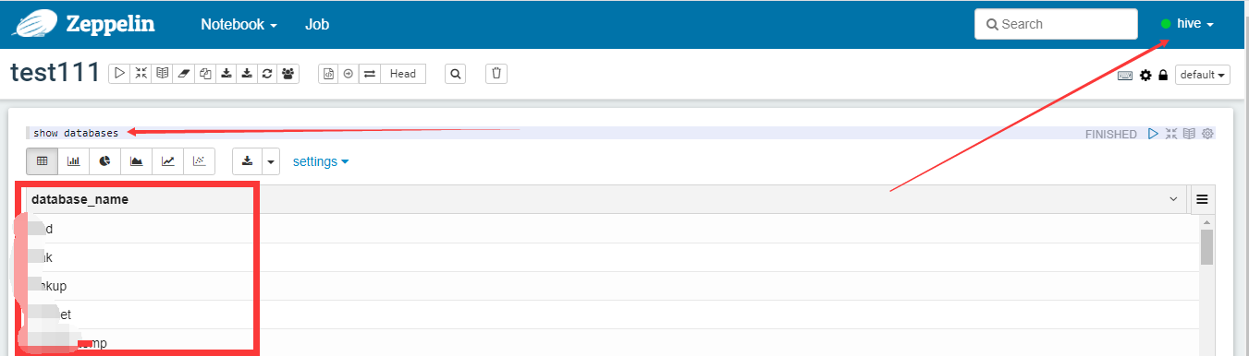
Task: Clone this note with copy icon
Action: (x=204, y=74)
